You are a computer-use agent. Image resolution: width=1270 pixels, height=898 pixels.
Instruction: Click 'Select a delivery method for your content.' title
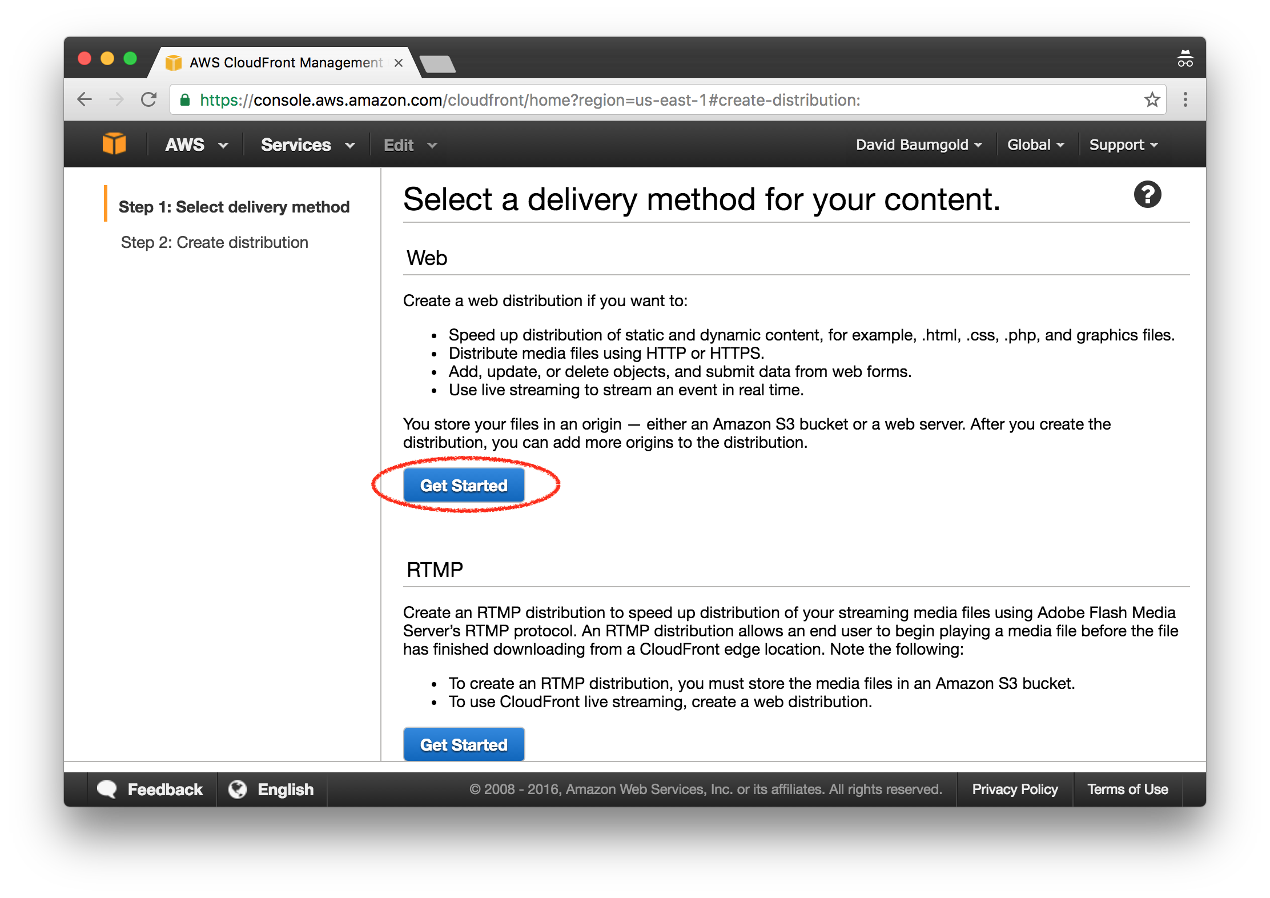coord(702,199)
